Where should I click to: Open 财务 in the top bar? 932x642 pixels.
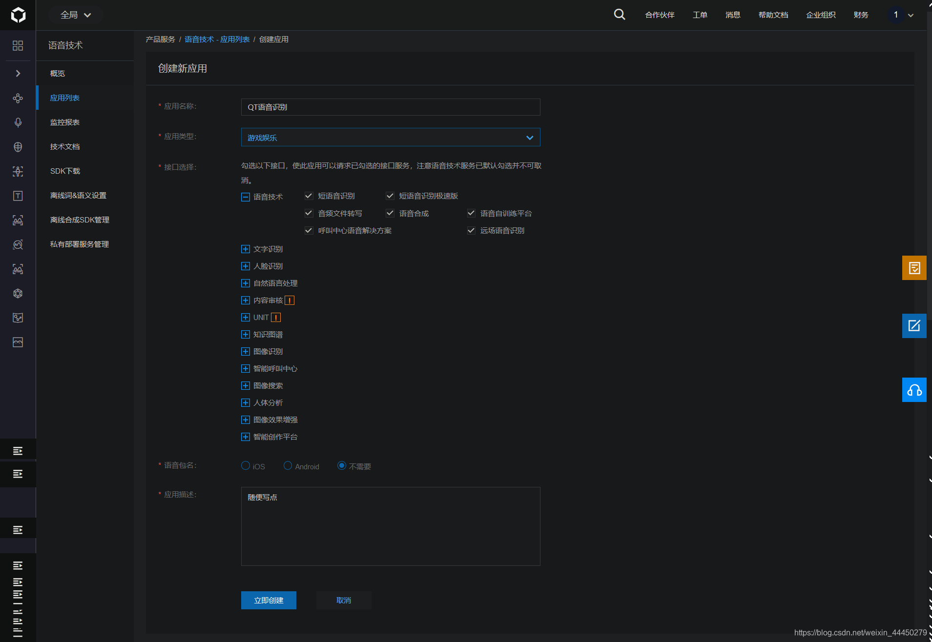[x=861, y=15]
